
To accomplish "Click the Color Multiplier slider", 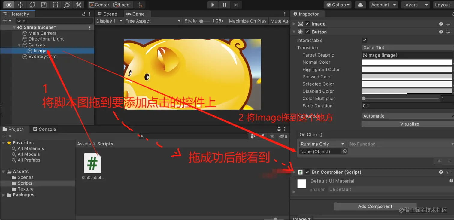I will [401, 99].
